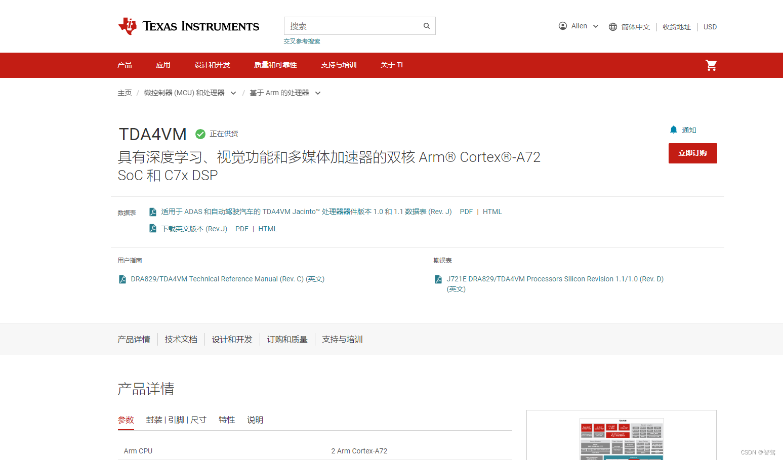
Task: Switch to 封装 | 引脚 | 尺寸 tab
Action: pyautogui.click(x=176, y=420)
